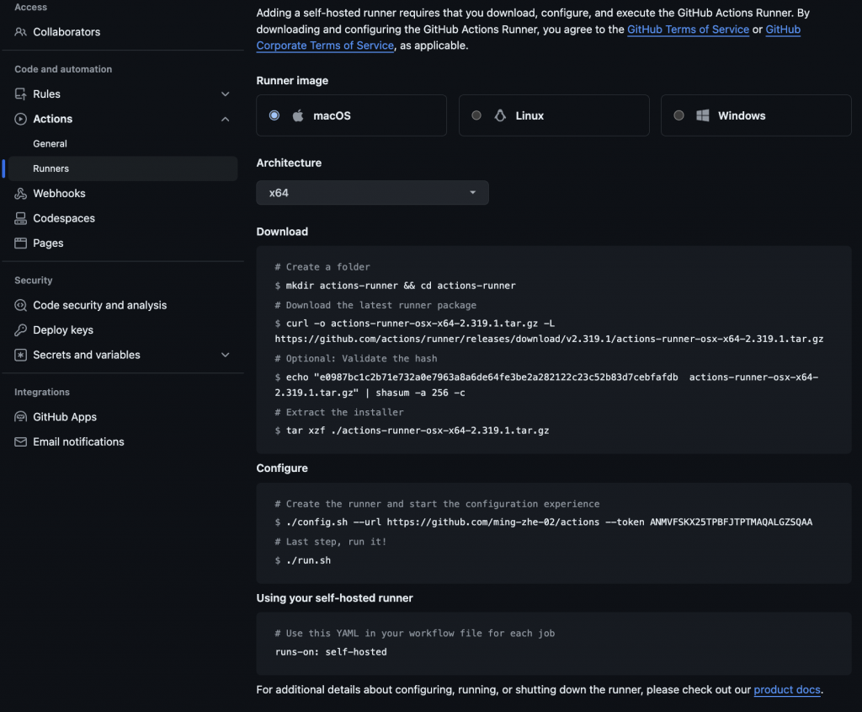862x712 pixels.
Task: Click the Deploy keys key icon
Action: (21, 330)
